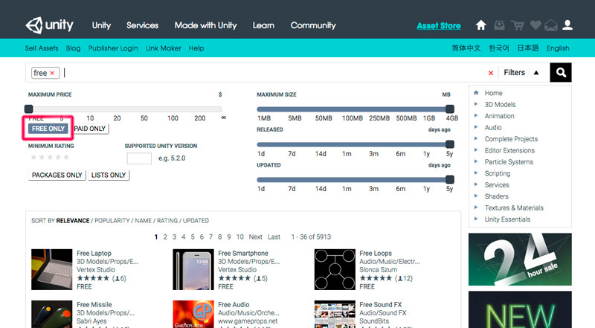Click the Maximum Price slider handle
This screenshot has height=328, width=595.
pos(29,109)
